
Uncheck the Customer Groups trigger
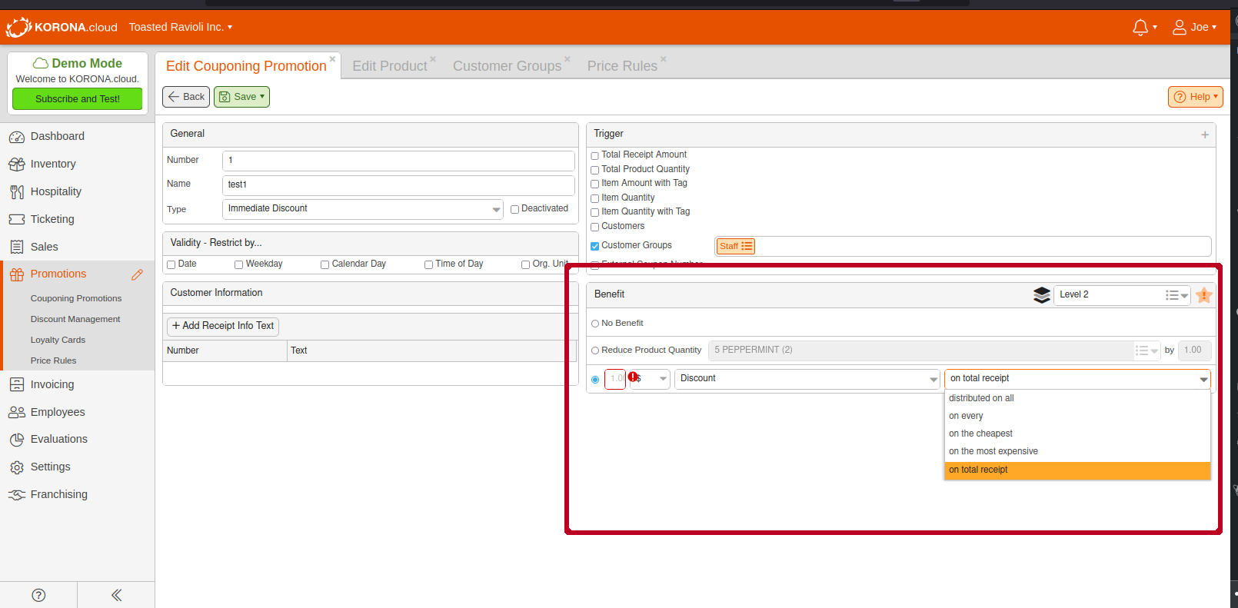coord(594,247)
